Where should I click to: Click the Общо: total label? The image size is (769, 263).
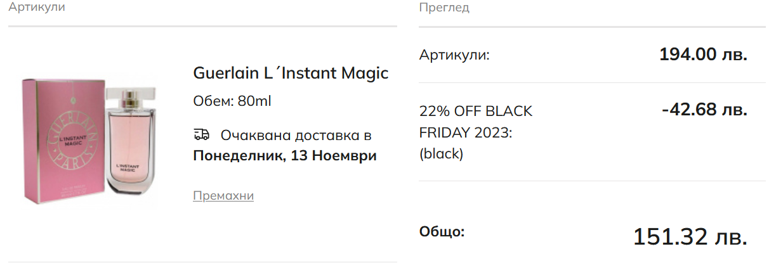coord(442,231)
